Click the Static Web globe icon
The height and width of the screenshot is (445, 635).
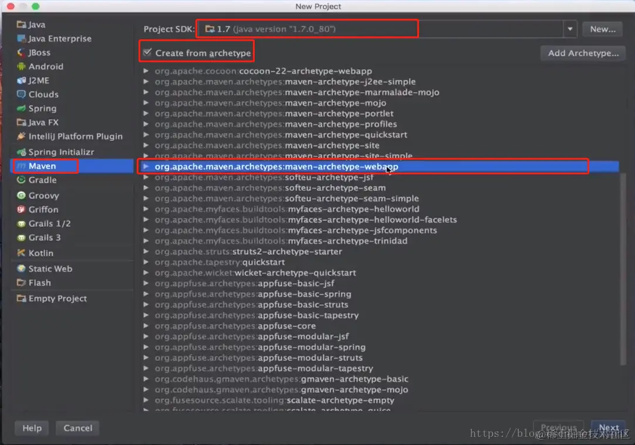click(21, 269)
